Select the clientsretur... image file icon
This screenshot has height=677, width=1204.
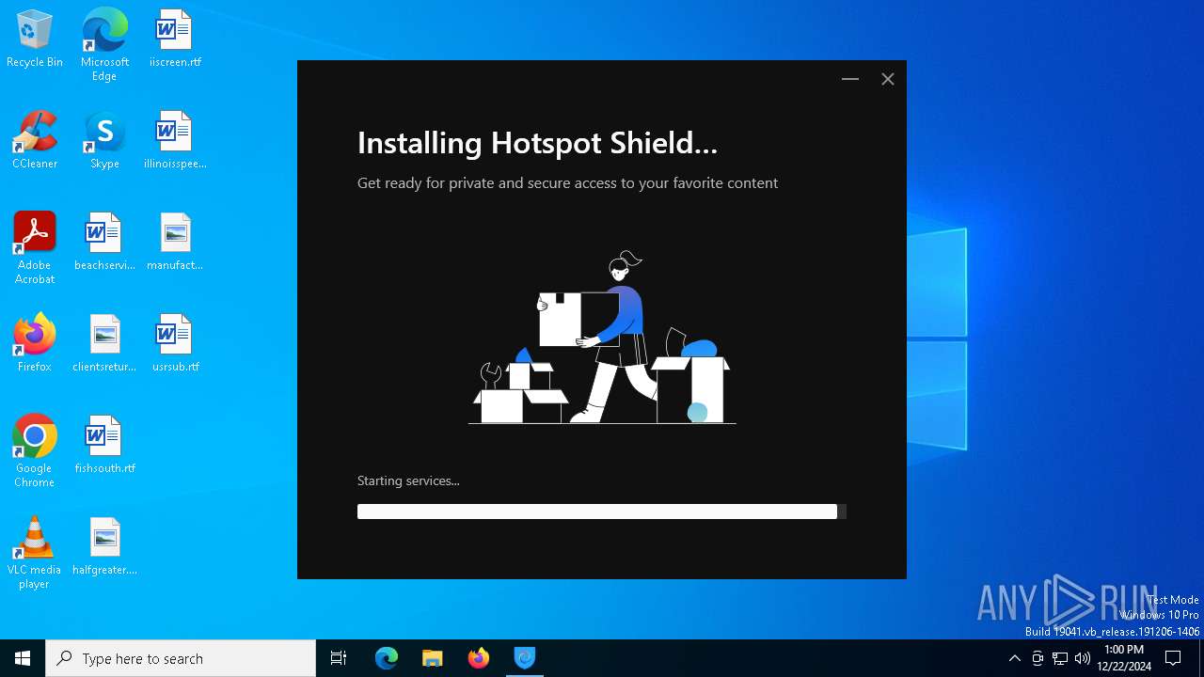(x=104, y=344)
